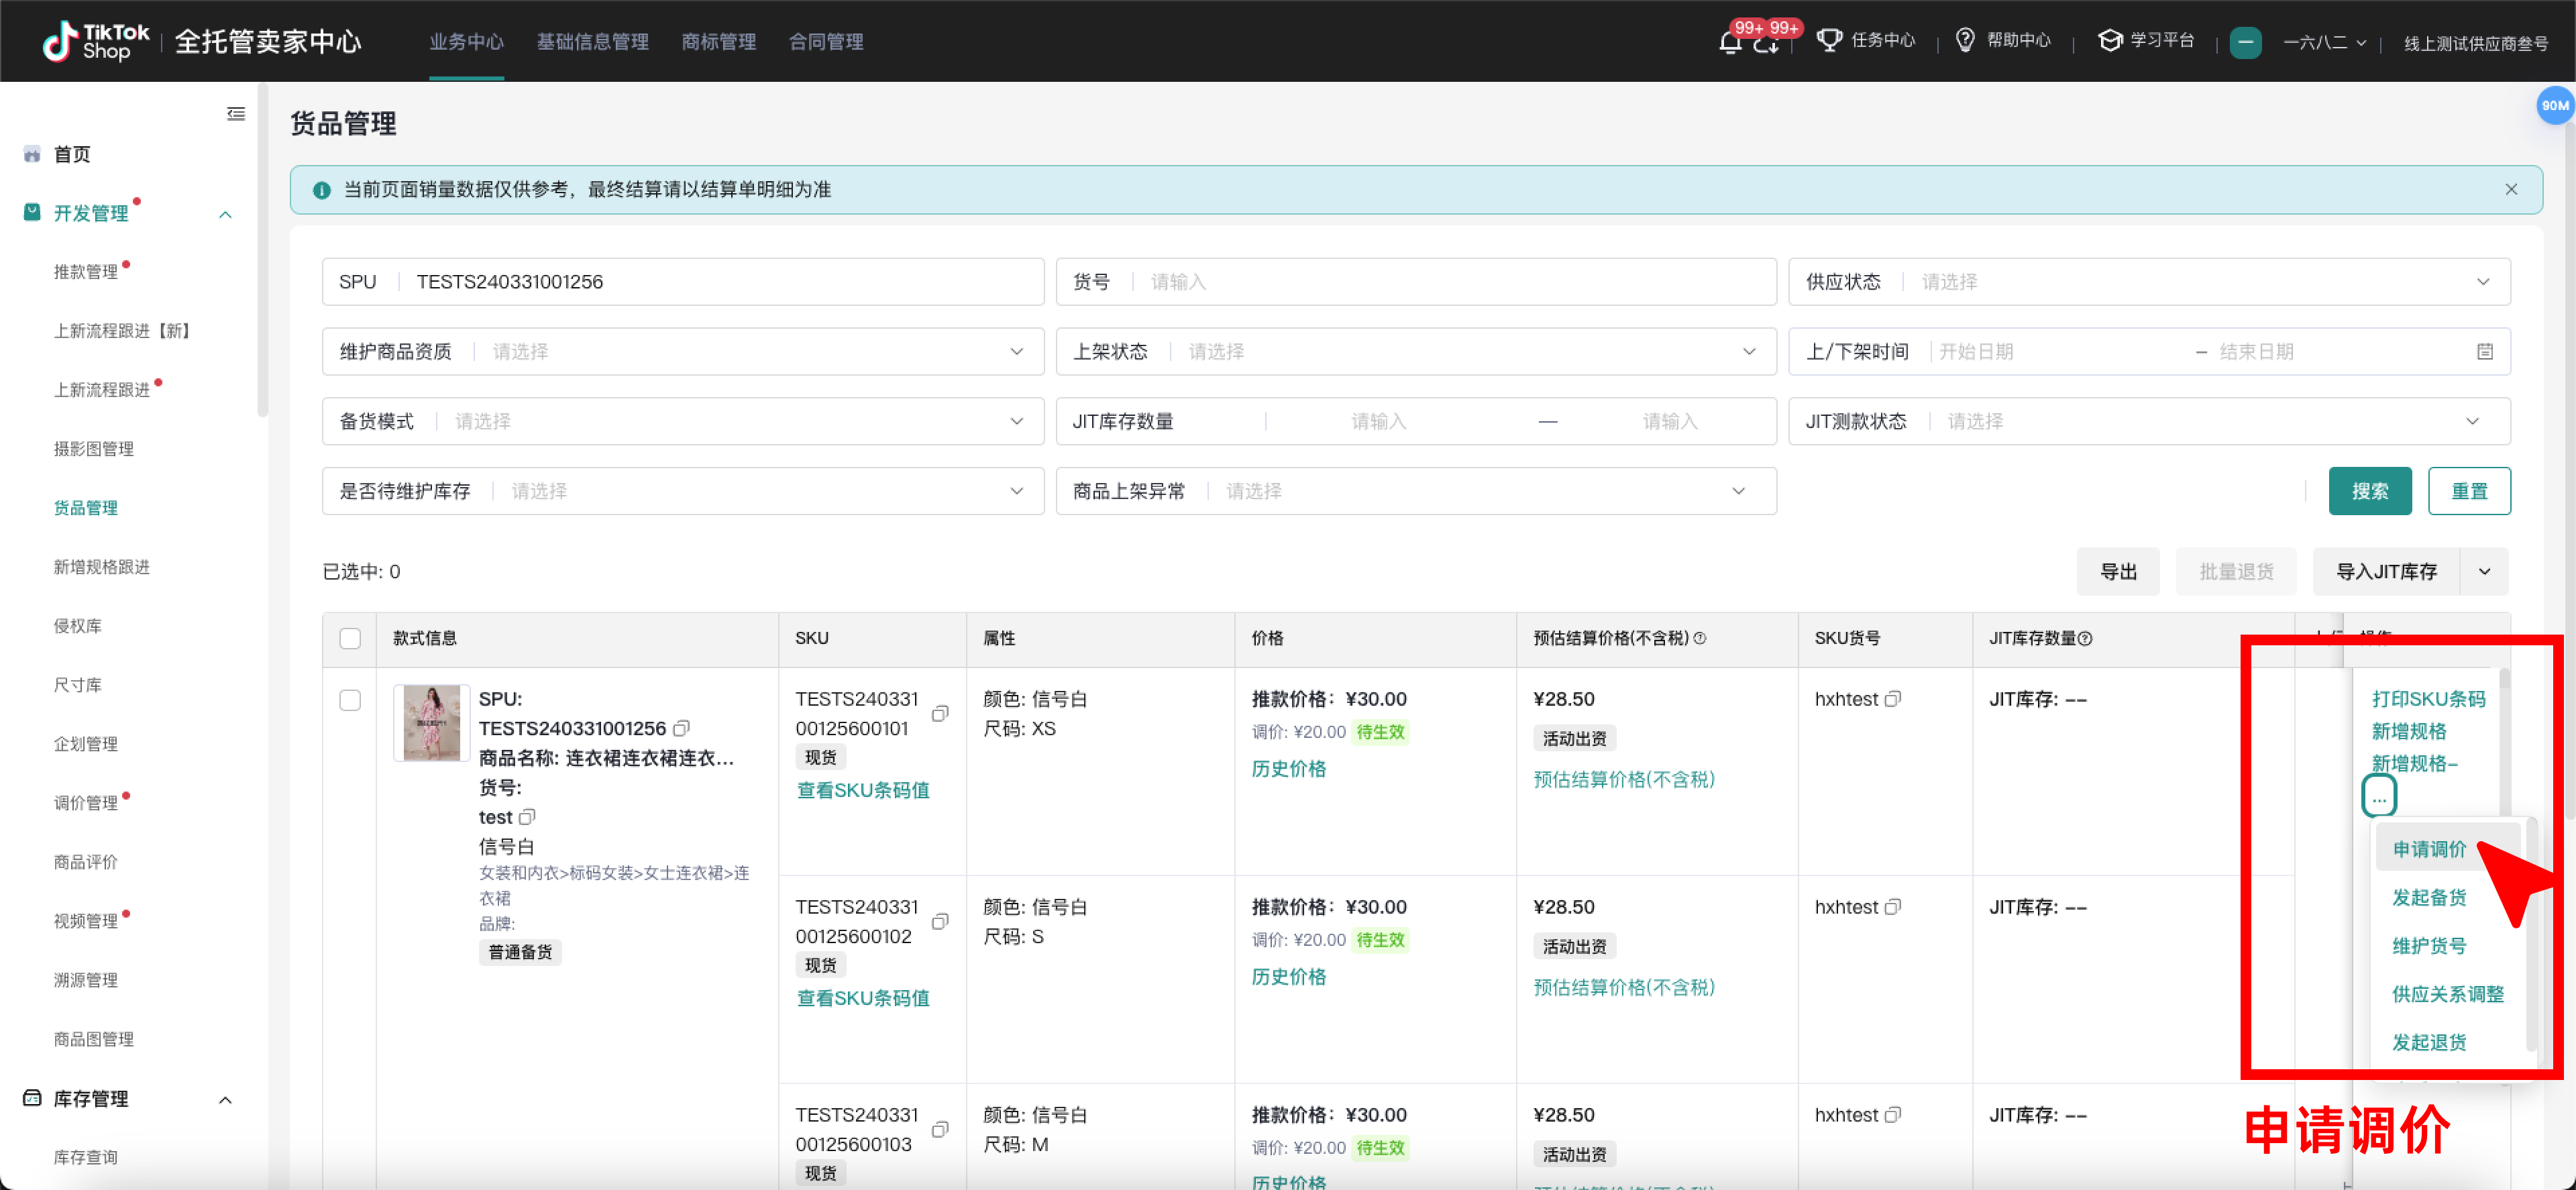The width and height of the screenshot is (2576, 1190).
Task: Open the 备货模式 dropdown
Action: coord(683,422)
